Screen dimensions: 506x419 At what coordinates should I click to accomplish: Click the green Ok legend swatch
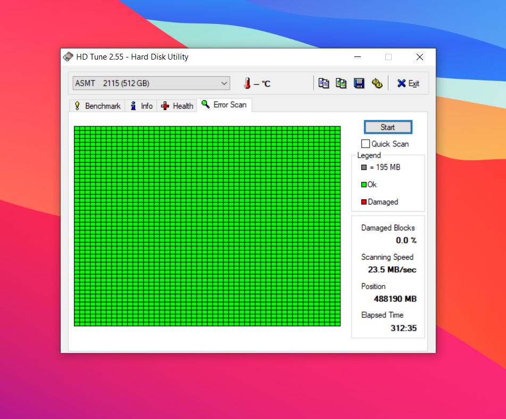364,185
